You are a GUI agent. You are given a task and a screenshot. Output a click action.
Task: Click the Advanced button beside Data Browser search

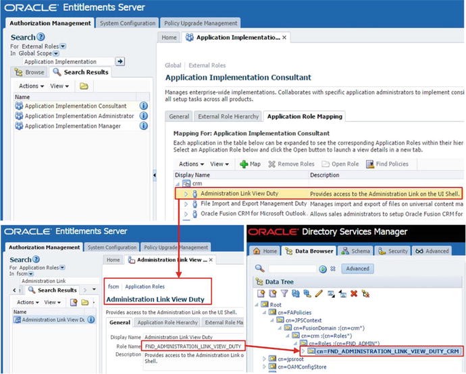pyautogui.click(x=357, y=269)
